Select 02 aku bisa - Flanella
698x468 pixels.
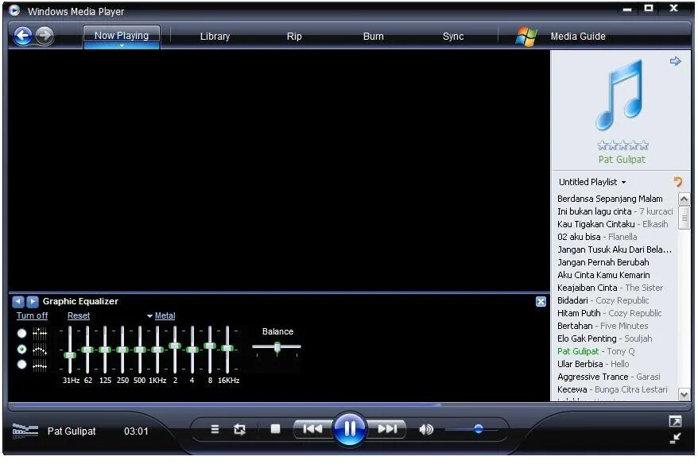click(597, 237)
